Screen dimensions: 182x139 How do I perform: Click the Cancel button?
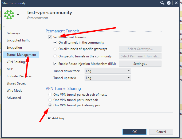pos(161,132)
